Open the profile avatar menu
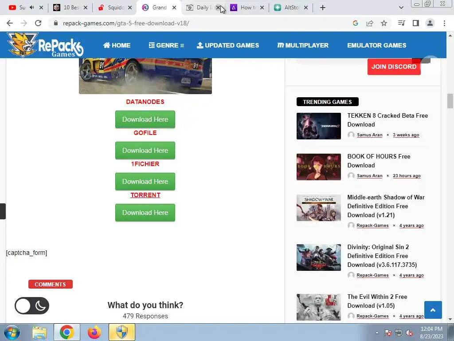 pos(430,23)
